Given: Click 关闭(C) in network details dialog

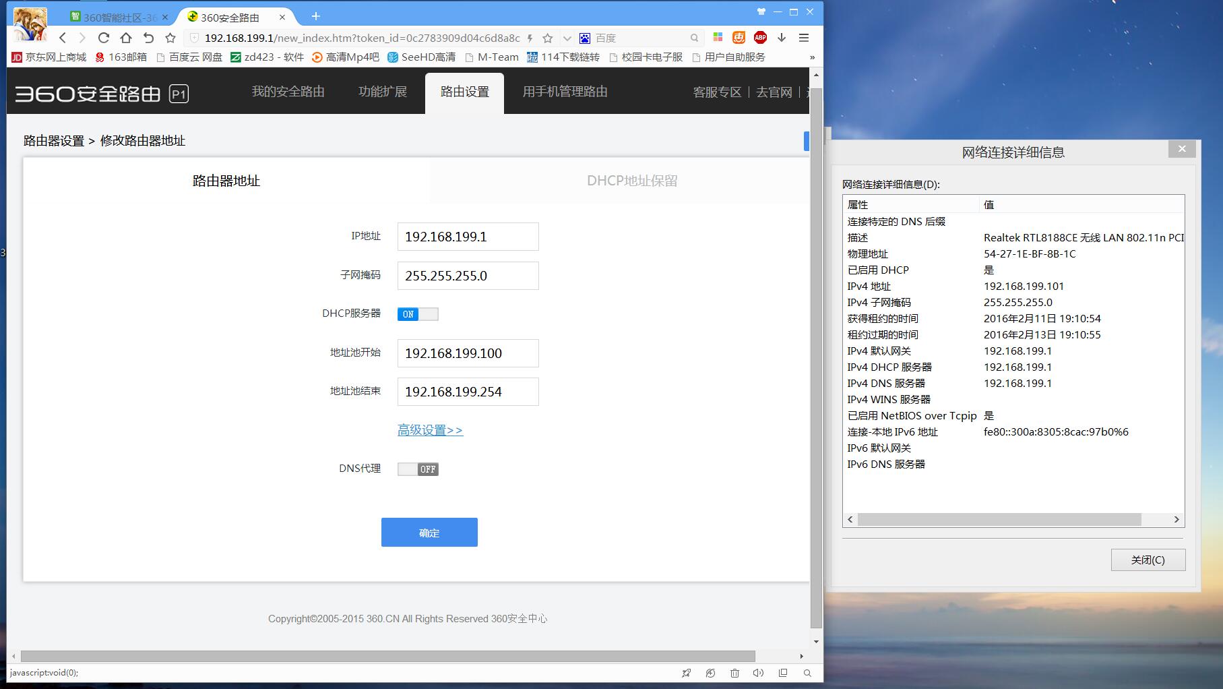Looking at the screenshot, I should tap(1148, 560).
